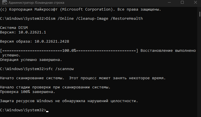Click the vertical scrollbar thumb
Screen dimensions: 201x117
click(200, 14)
